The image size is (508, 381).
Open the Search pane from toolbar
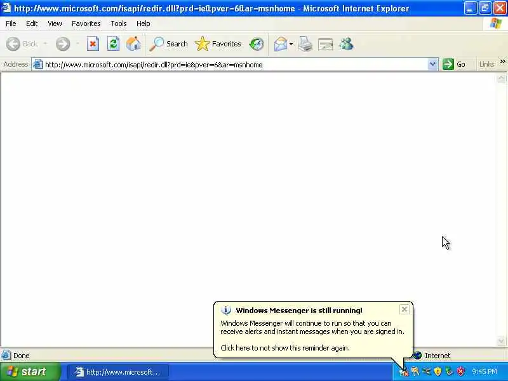168,44
